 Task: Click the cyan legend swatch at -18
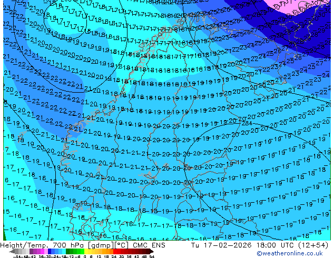point(64,252)
